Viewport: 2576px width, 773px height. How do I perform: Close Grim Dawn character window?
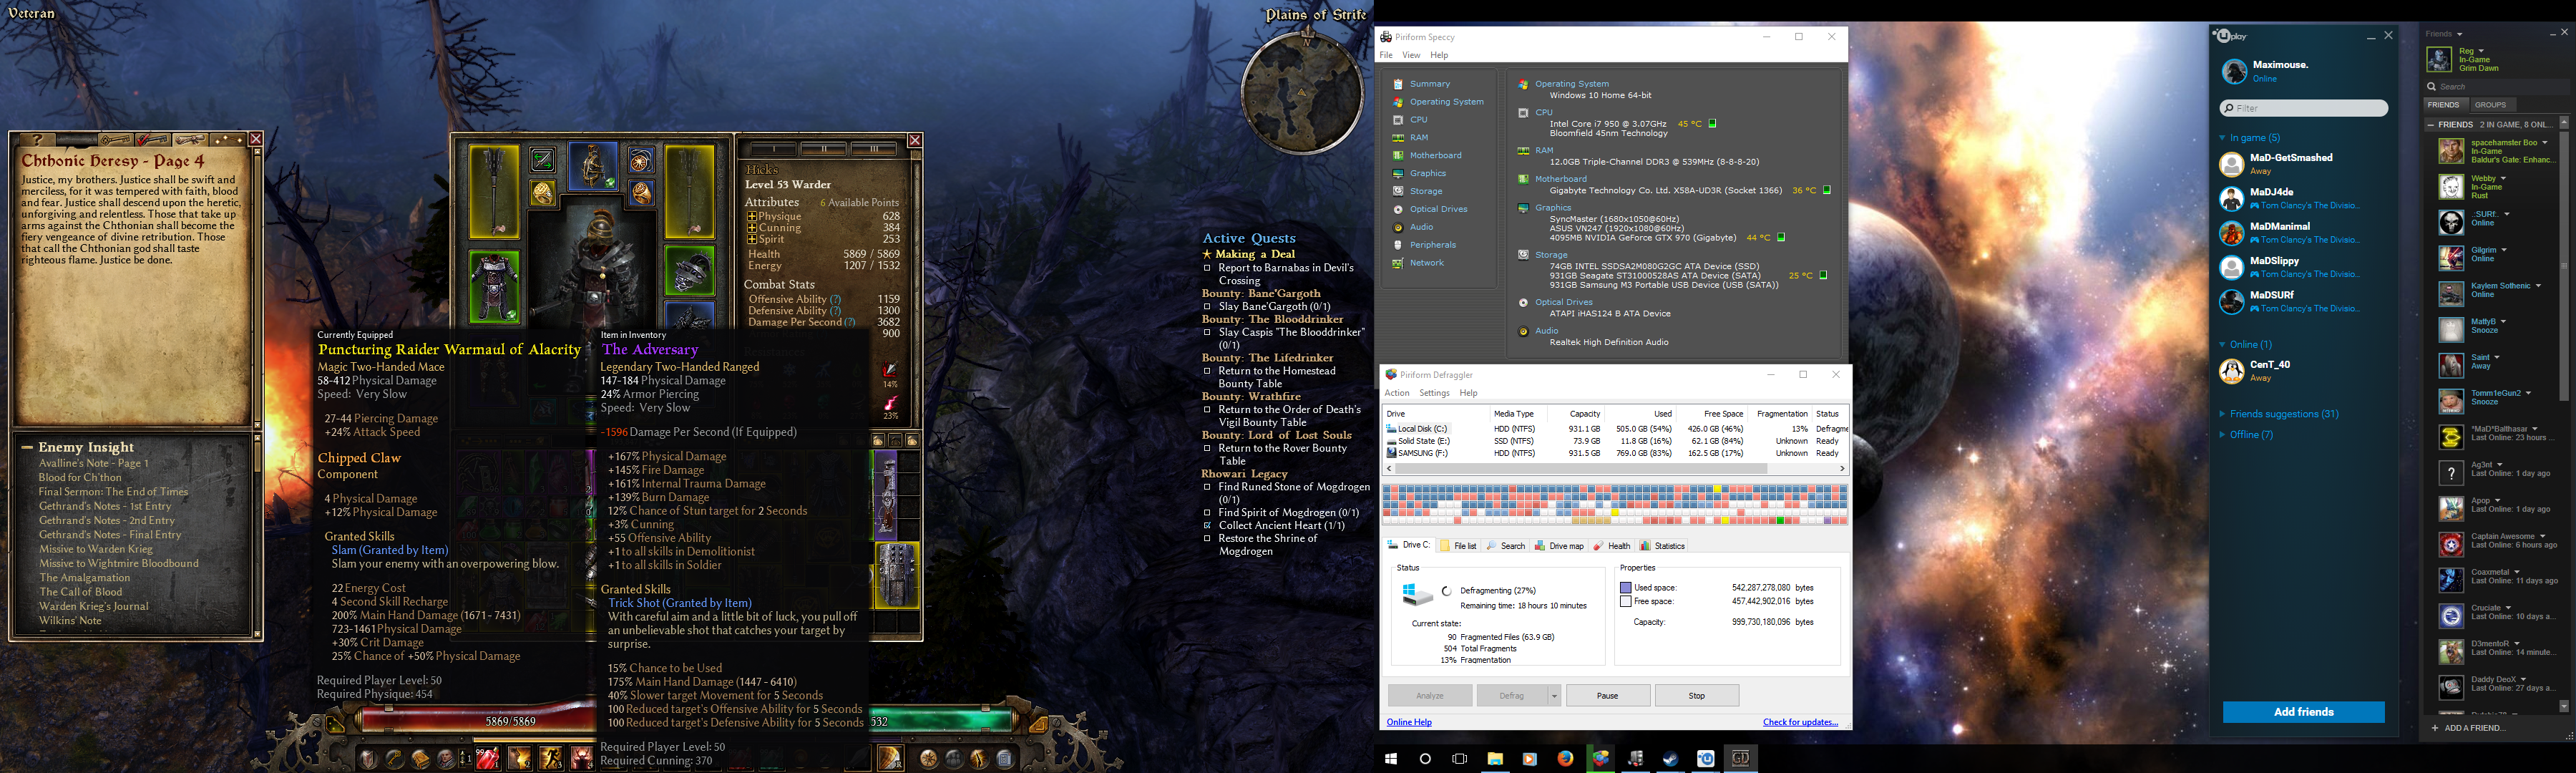click(x=914, y=140)
